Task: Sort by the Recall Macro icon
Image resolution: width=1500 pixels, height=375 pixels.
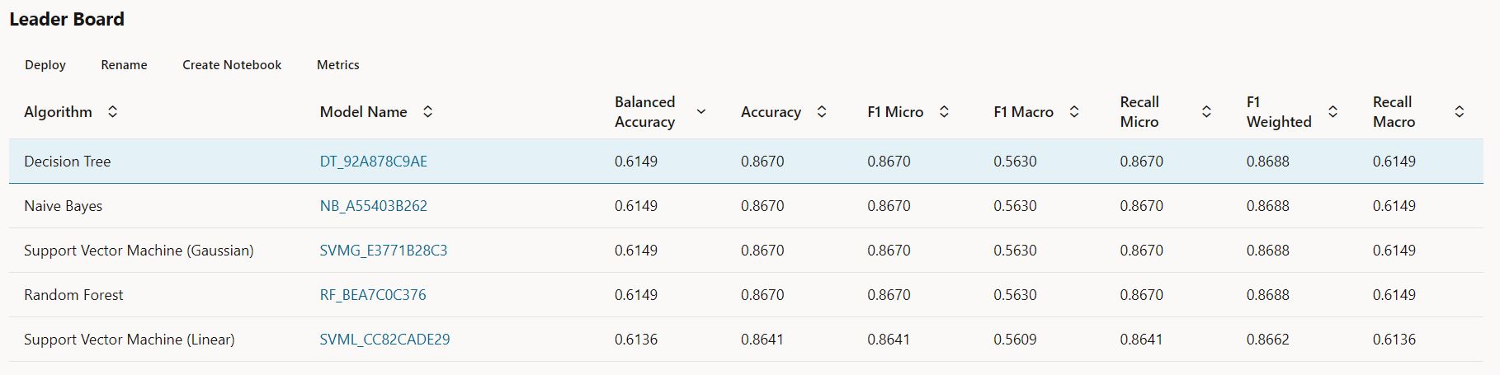Action: 1459,111
